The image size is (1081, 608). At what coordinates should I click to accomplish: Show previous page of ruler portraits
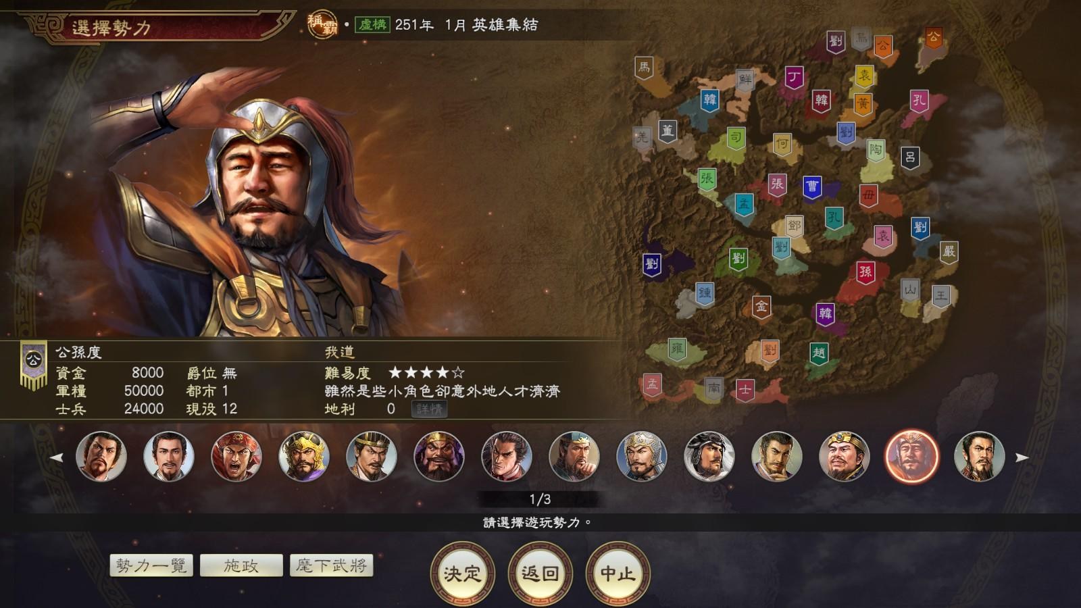(57, 457)
